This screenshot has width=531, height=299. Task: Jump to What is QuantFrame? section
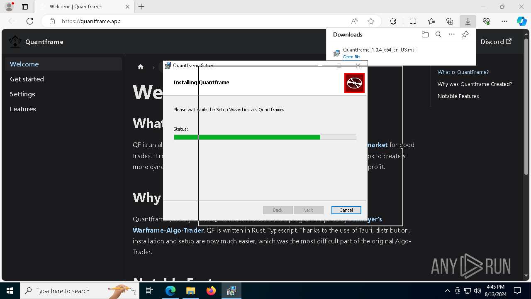point(463,72)
